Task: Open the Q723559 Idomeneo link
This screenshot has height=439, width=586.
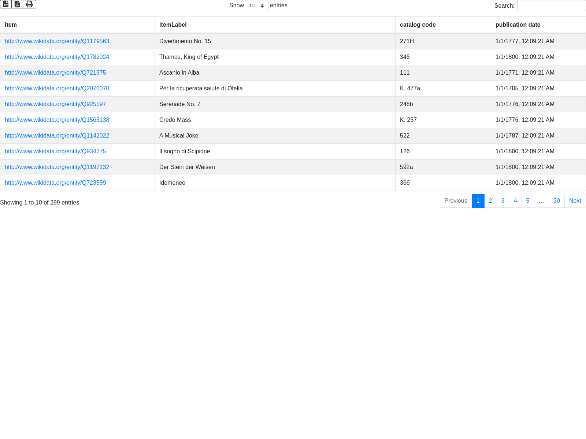Action: 55,183
